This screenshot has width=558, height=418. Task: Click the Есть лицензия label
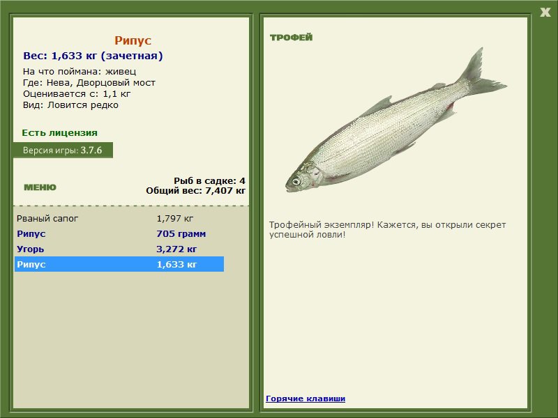tap(59, 133)
